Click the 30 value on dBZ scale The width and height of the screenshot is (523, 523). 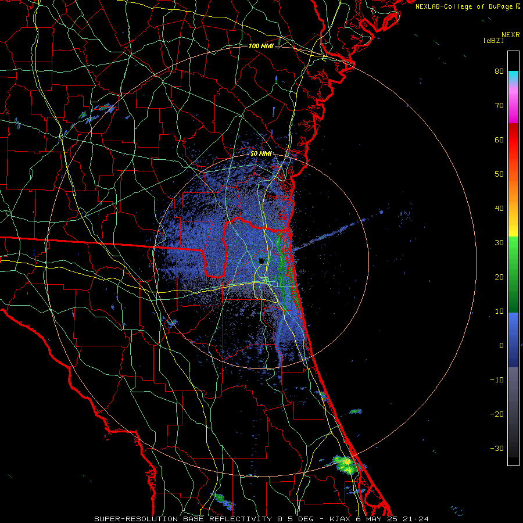[x=499, y=243]
